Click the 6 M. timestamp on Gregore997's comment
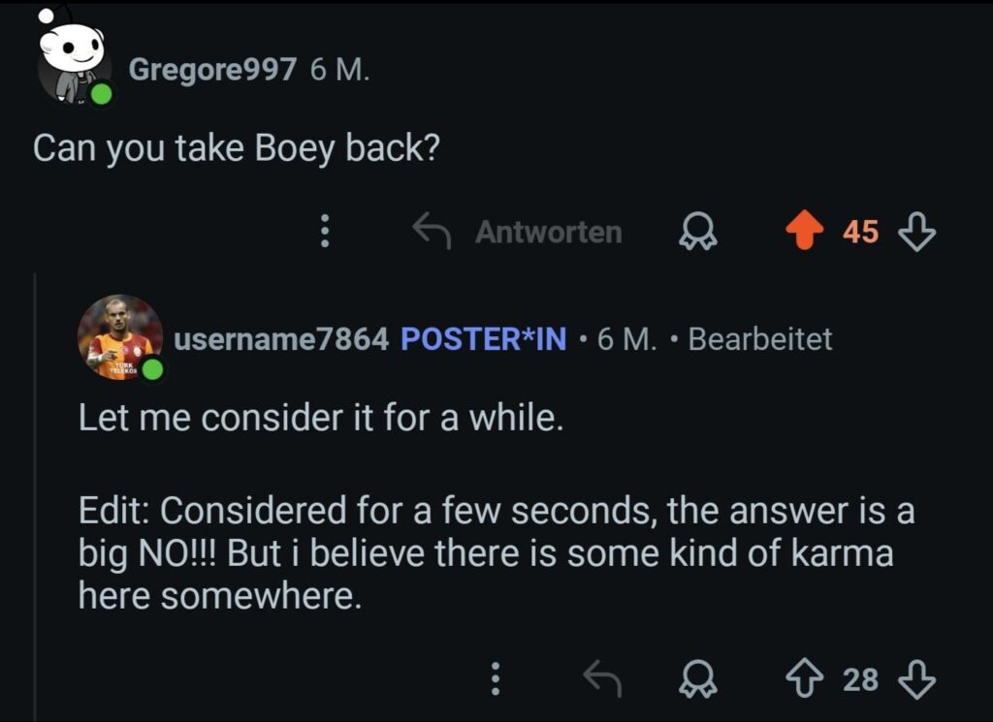This screenshot has height=722, width=993. 332,67
